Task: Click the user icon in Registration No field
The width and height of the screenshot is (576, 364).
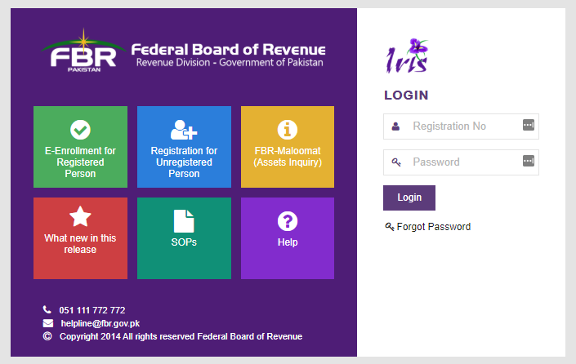Action: (396, 127)
